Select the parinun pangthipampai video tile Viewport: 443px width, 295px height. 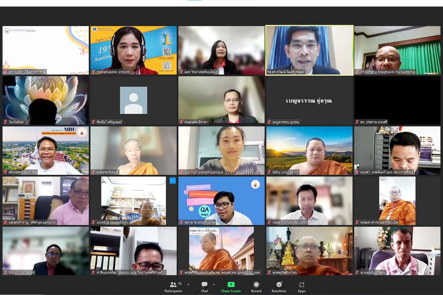(221, 150)
